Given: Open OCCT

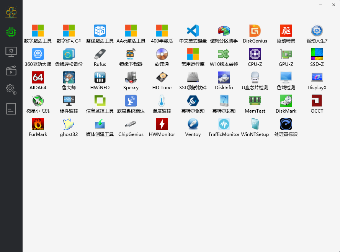Looking at the screenshot, I should (317, 104).
